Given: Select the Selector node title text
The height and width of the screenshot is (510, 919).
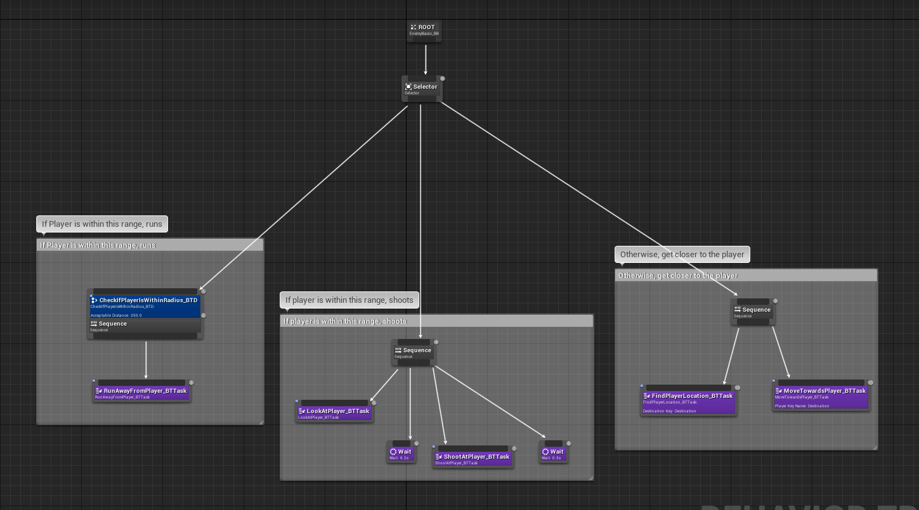Looking at the screenshot, I should [426, 87].
